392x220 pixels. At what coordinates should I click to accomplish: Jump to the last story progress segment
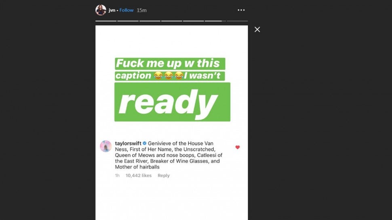(237, 21)
